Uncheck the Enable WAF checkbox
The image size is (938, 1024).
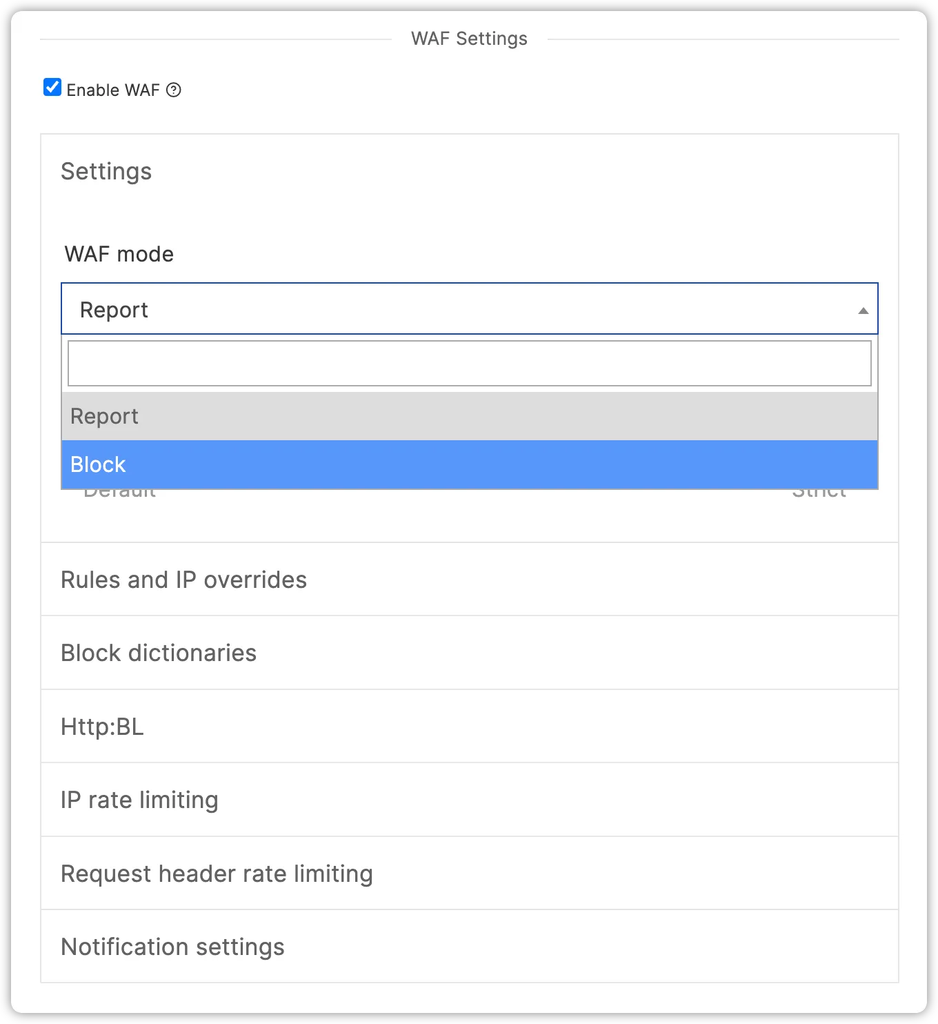tap(52, 87)
